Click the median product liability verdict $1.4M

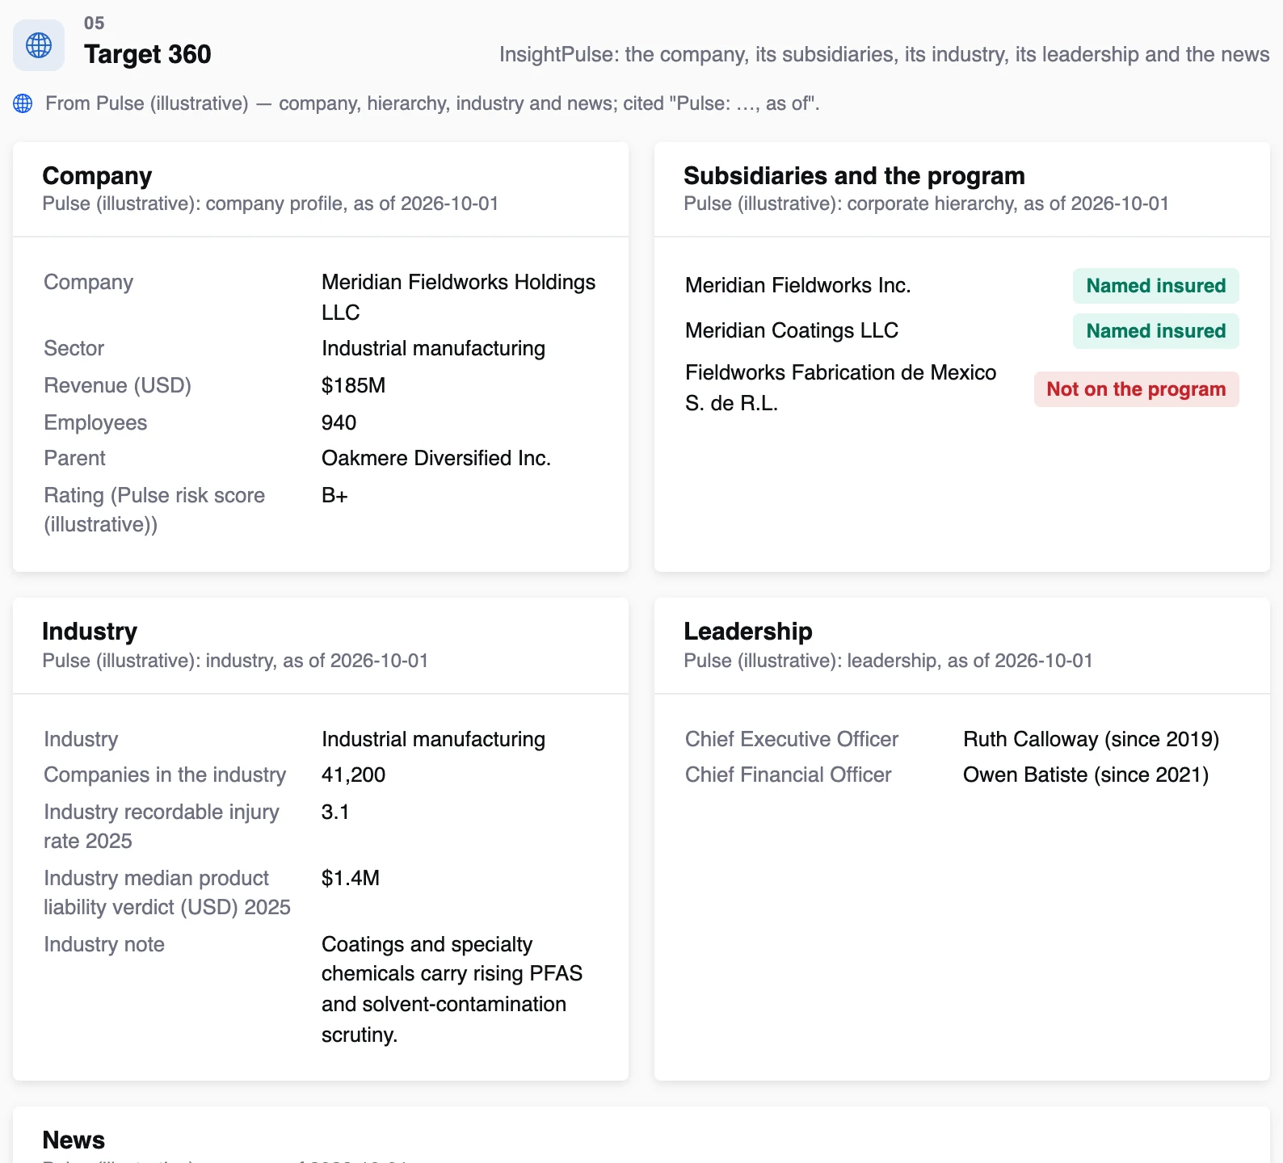click(351, 878)
